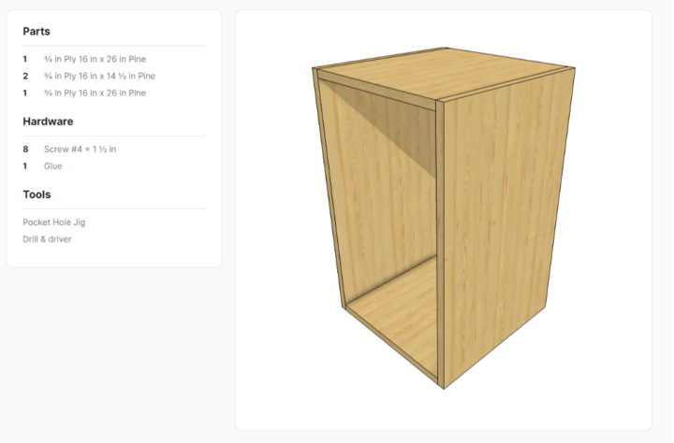Click the Parts section heading
Viewport: 674px width, 443px height.
click(37, 32)
